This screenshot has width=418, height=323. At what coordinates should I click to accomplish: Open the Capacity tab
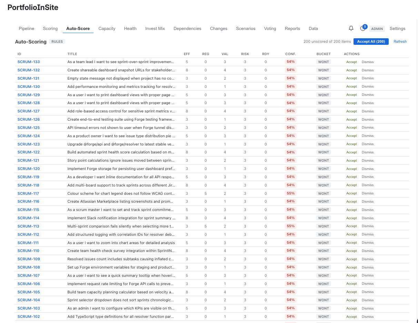[x=107, y=29]
